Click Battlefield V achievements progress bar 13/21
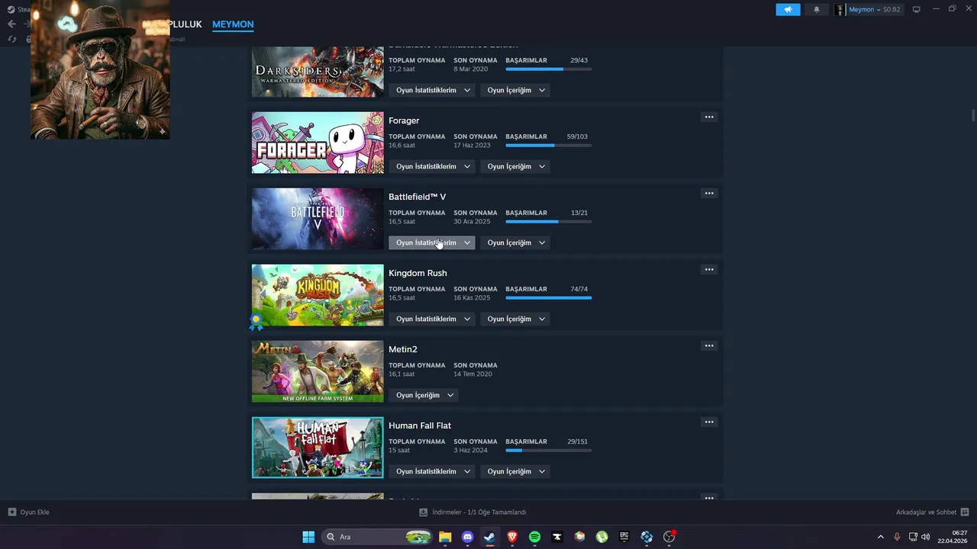 point(549,221)
